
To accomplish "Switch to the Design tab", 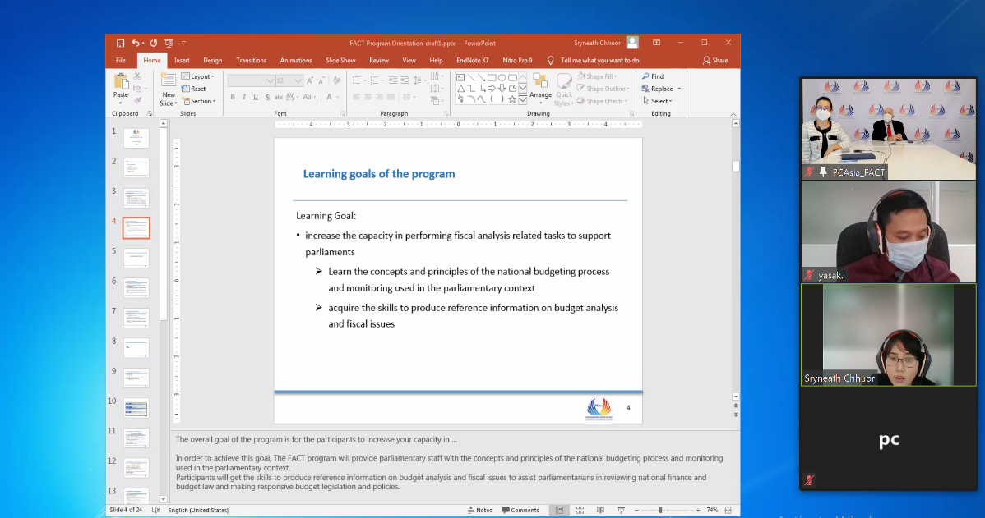I will pyautogui.click(x=212, y=61).
